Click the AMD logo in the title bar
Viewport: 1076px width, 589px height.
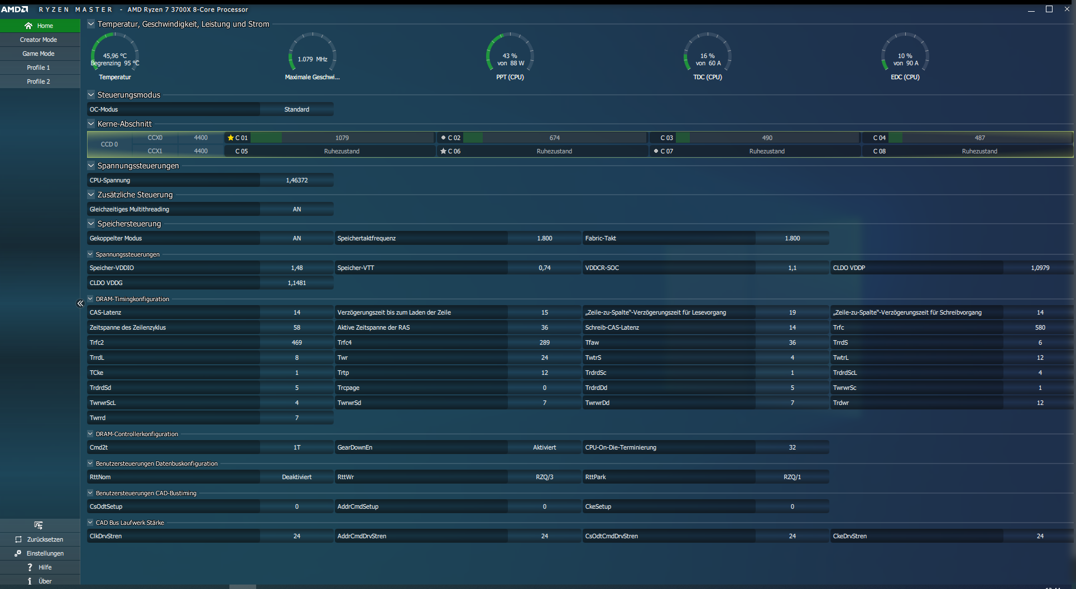pos(15,9)
